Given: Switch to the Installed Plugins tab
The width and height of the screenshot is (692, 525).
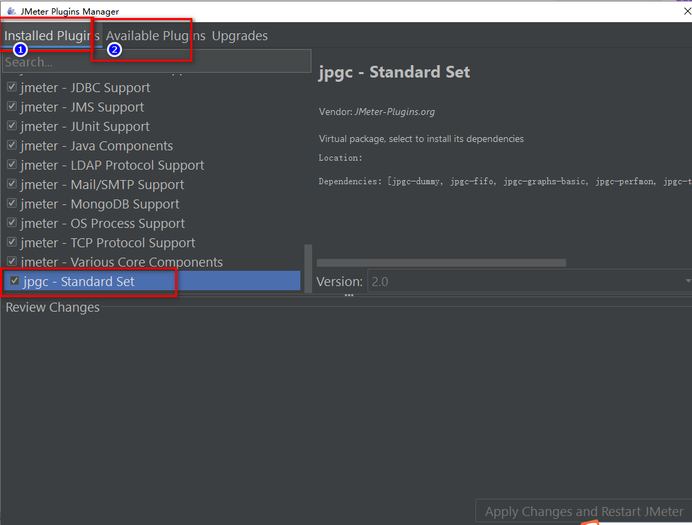Looking at the screenshot, I should click(52, 36).
